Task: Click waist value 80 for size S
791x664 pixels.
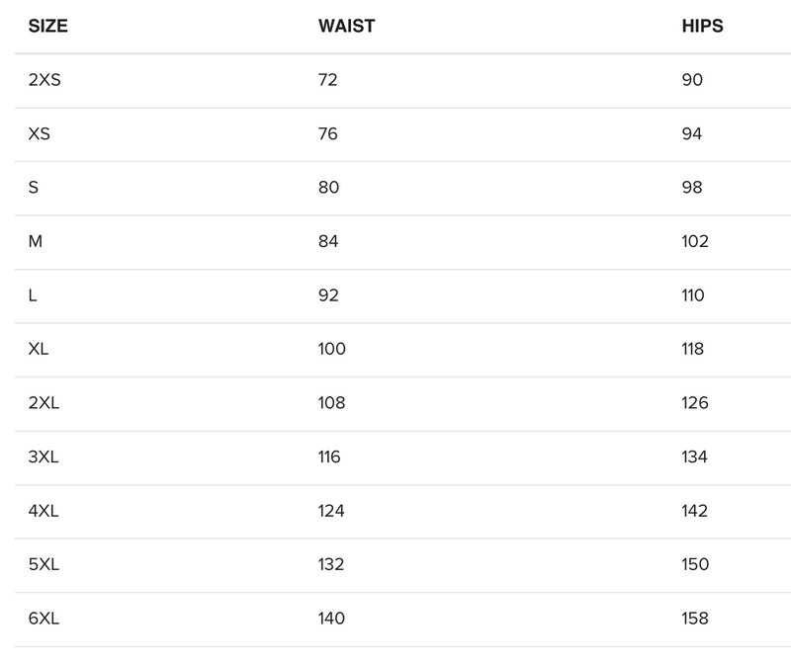Action: coord(327,187)
